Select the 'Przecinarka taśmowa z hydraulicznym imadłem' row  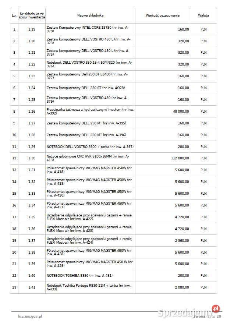pos(90,111)
